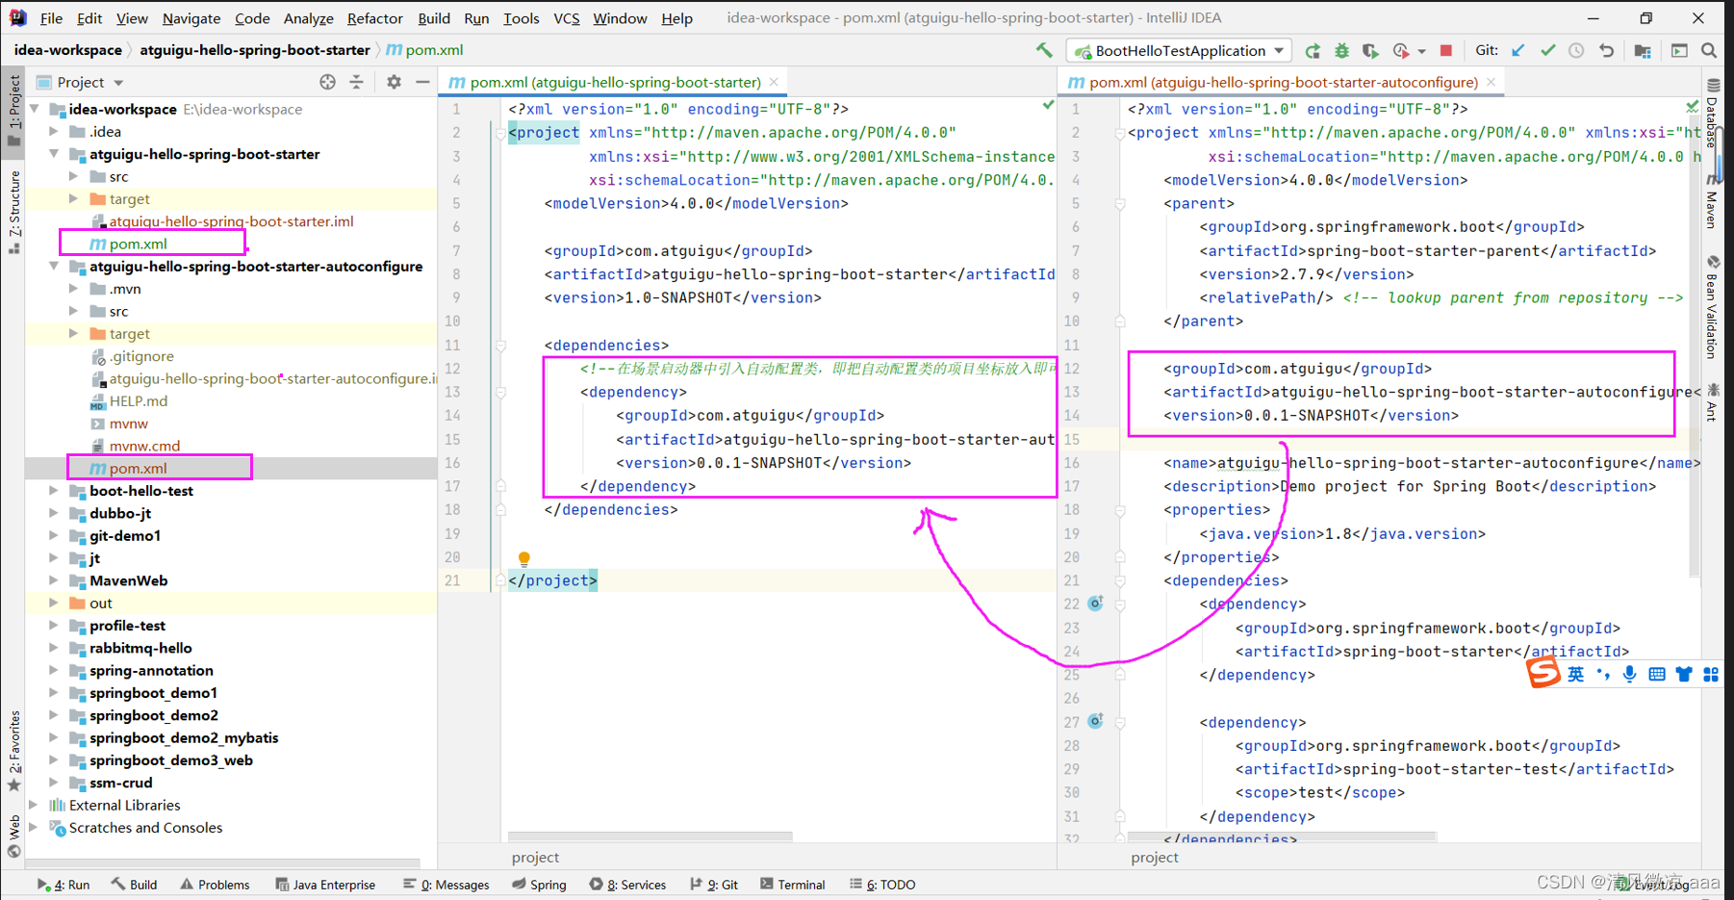
Task: Open Project Structure icon in toolbar
Action: 1643,50
